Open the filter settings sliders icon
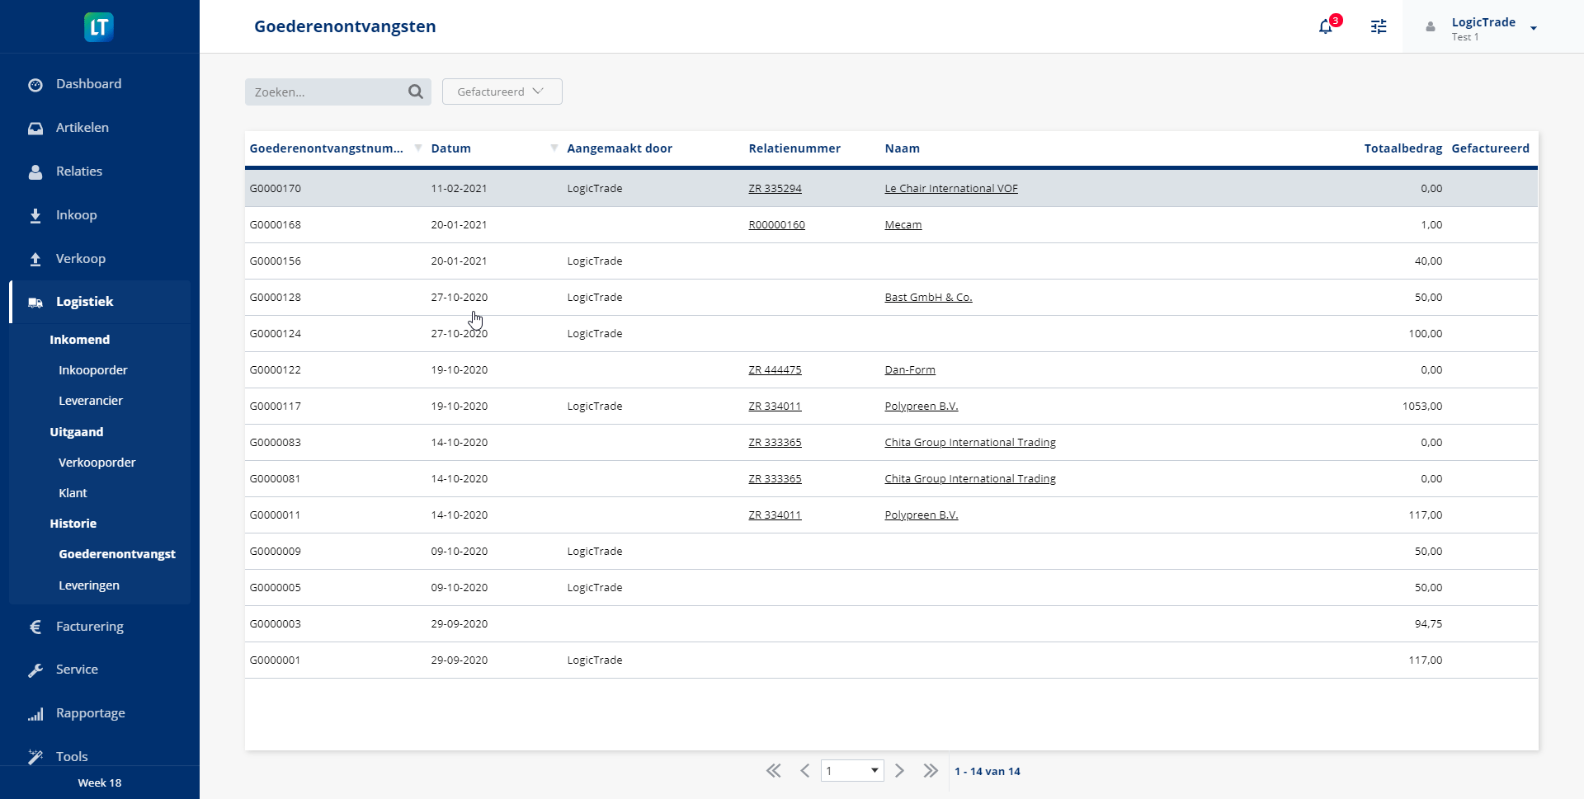Image resolution: width=1584 pixels, height=799 pixels. point(1379,26)
